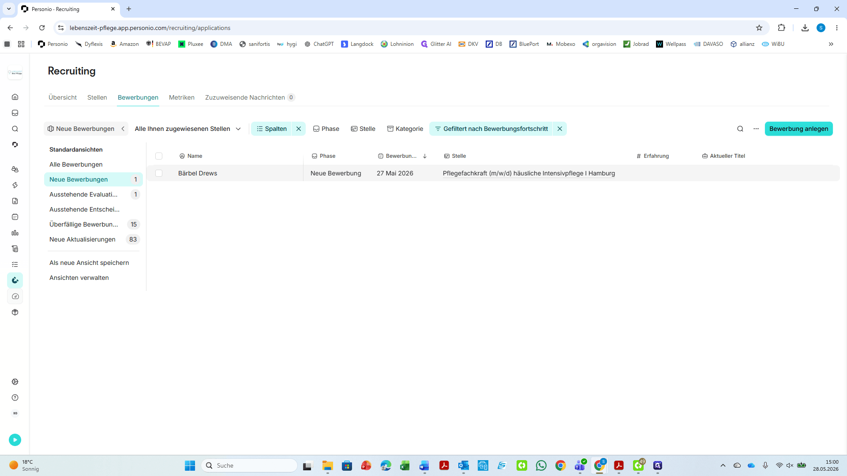Tick the checkbox for Bärbel Drews

159,173
